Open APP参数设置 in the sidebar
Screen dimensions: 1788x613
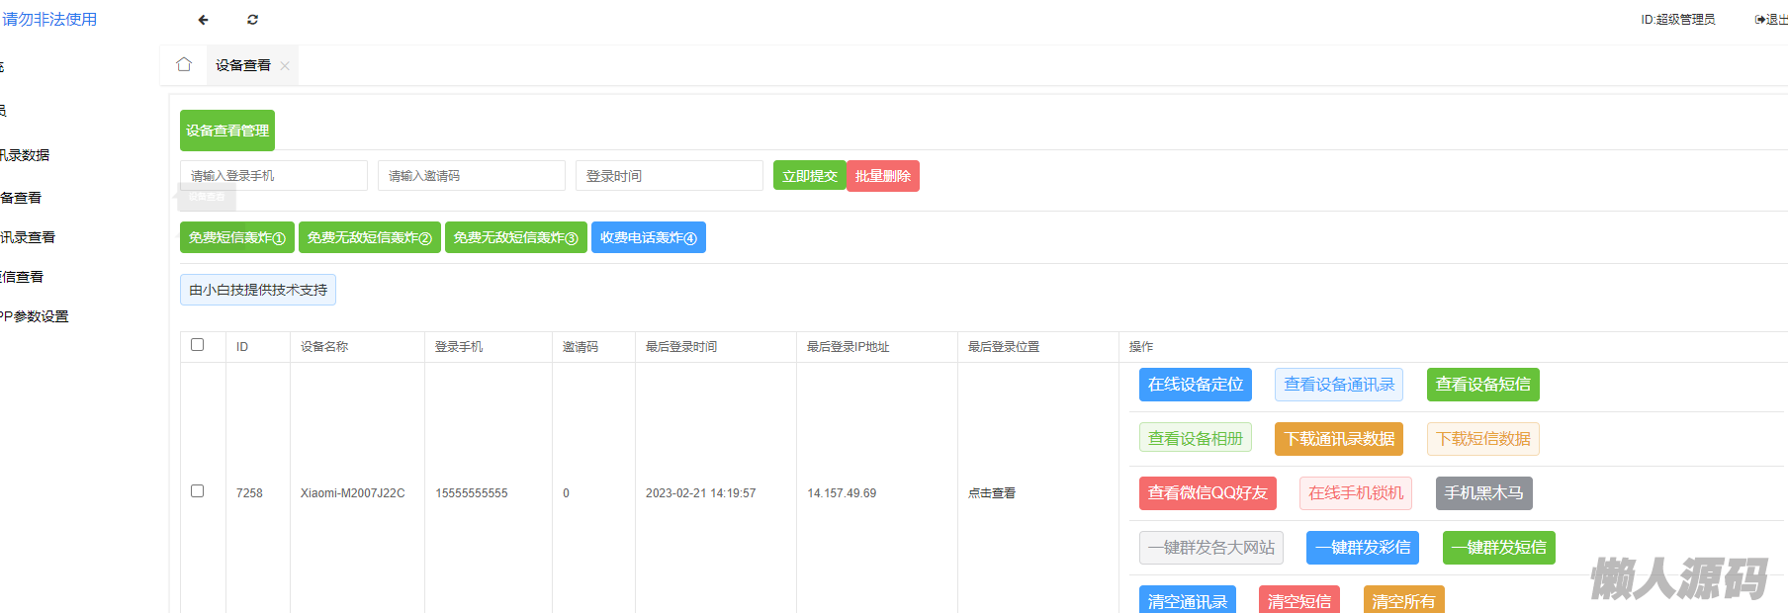34,316
